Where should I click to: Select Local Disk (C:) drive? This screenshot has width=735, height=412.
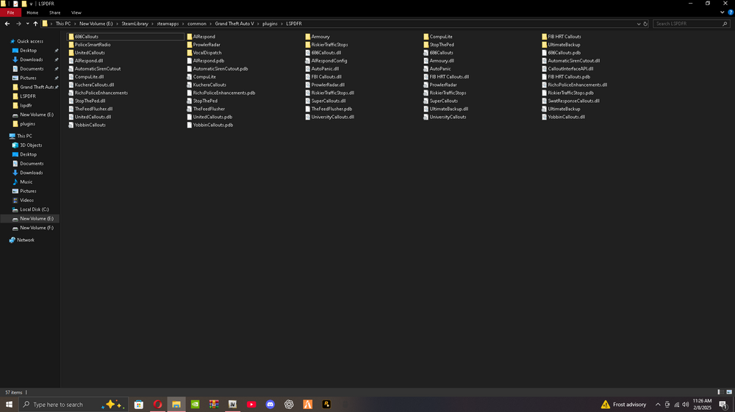pos(35,209)
